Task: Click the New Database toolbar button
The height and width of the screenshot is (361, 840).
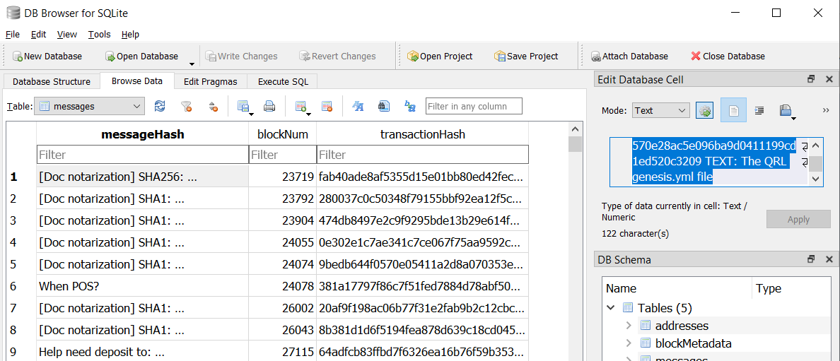Action: (x=47, y=57)
